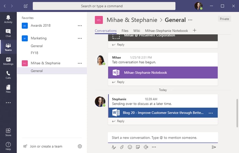Select the Awards 2018 team

click(40, 26)
